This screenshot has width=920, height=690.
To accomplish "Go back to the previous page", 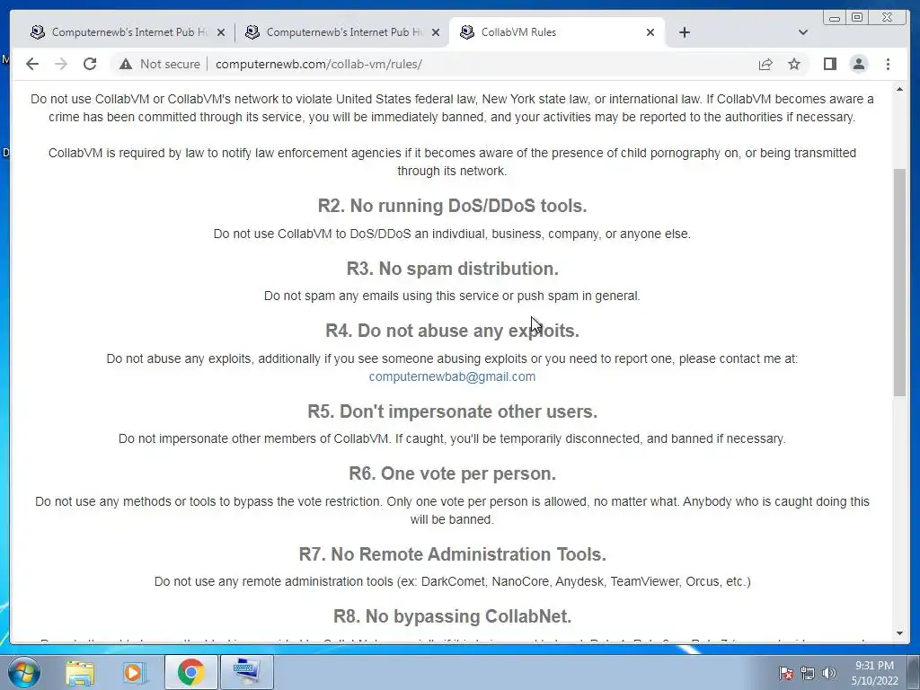I will pyautogui.click(x=32, y=64).
